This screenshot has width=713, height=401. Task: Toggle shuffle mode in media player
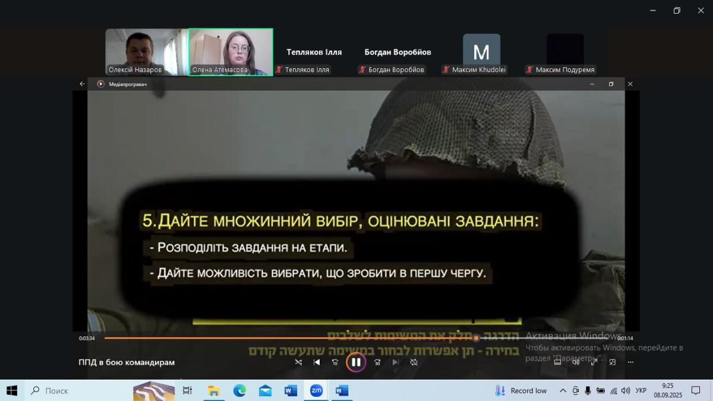(x=298, y=362)
